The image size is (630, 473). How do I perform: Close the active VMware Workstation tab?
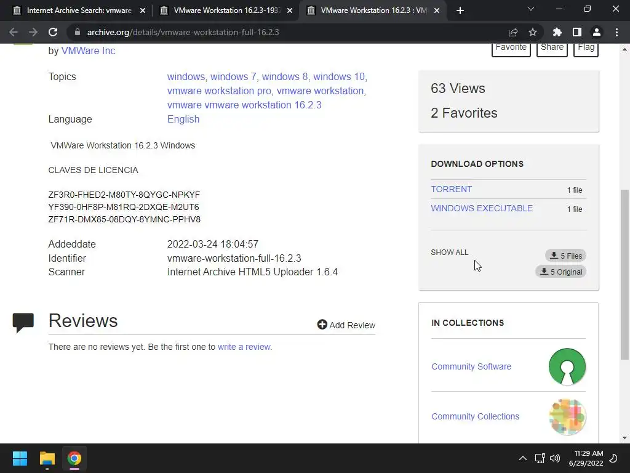(x=437, y=10)
